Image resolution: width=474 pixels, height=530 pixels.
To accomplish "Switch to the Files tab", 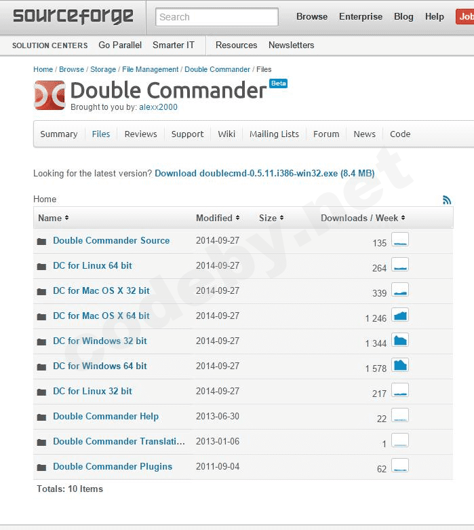I will pos(101,134).
